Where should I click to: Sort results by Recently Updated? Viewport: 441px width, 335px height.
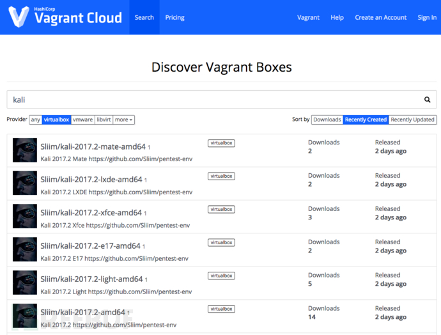(x=413, y=120)
